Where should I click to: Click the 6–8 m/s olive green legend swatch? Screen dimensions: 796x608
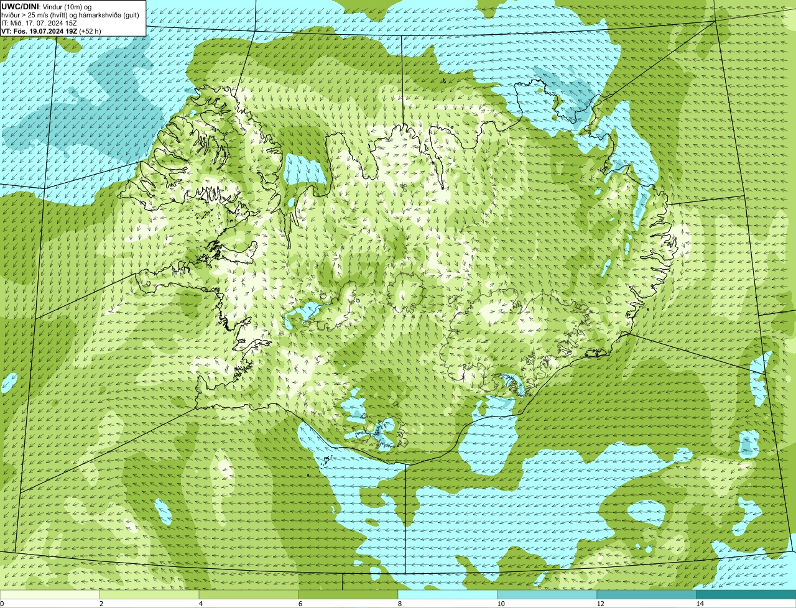[348, 594]
